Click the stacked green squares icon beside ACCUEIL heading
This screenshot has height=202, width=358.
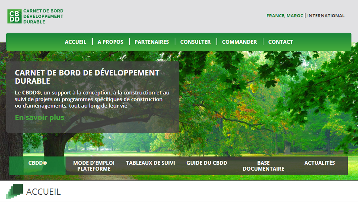point(14,191)
